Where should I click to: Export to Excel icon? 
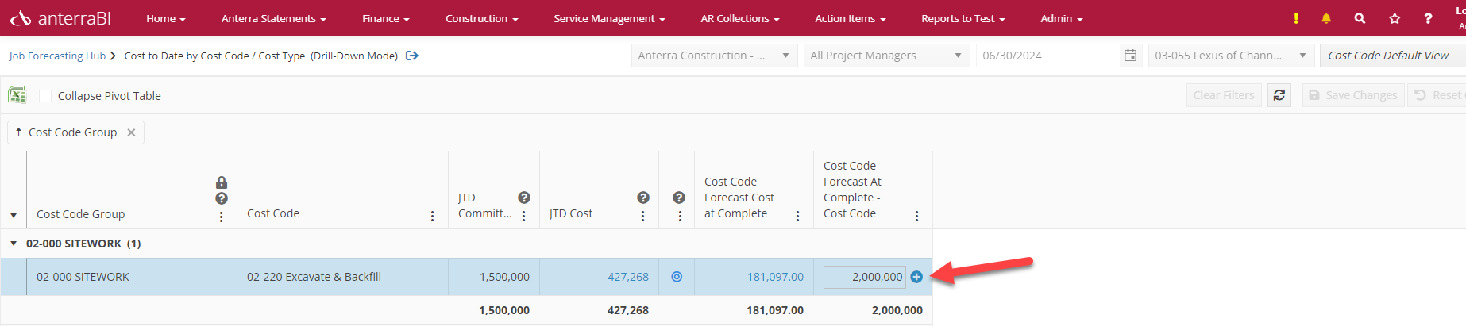point(17,95)
